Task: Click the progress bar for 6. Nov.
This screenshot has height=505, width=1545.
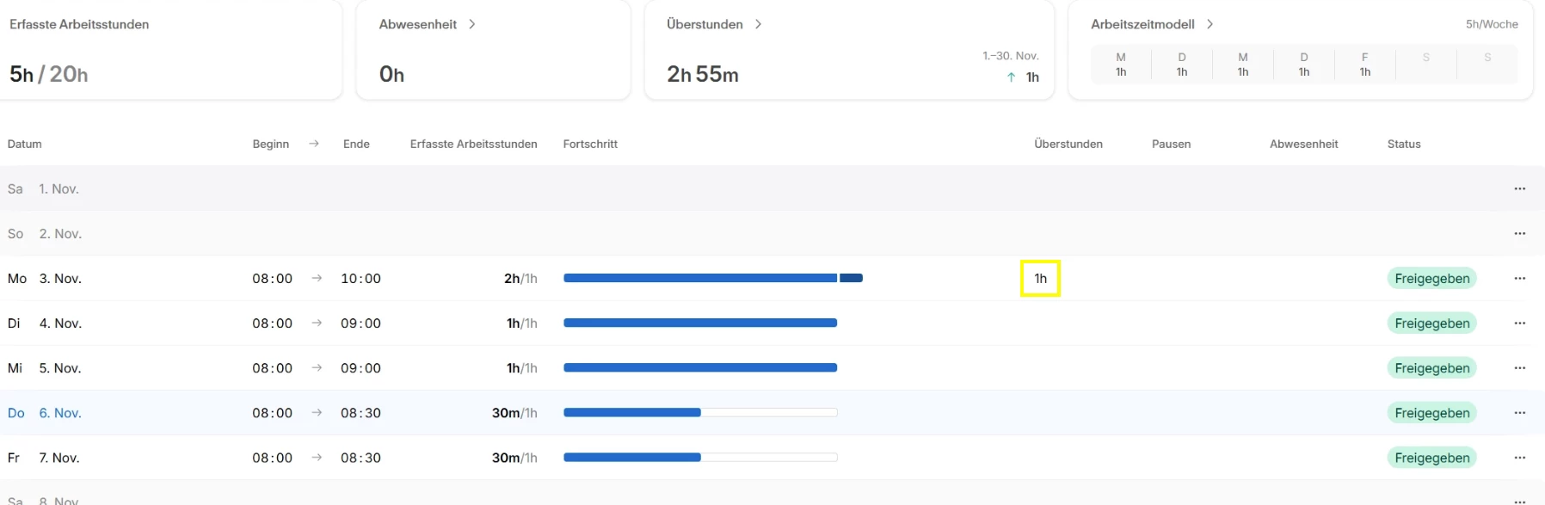Action: [699, 413]
